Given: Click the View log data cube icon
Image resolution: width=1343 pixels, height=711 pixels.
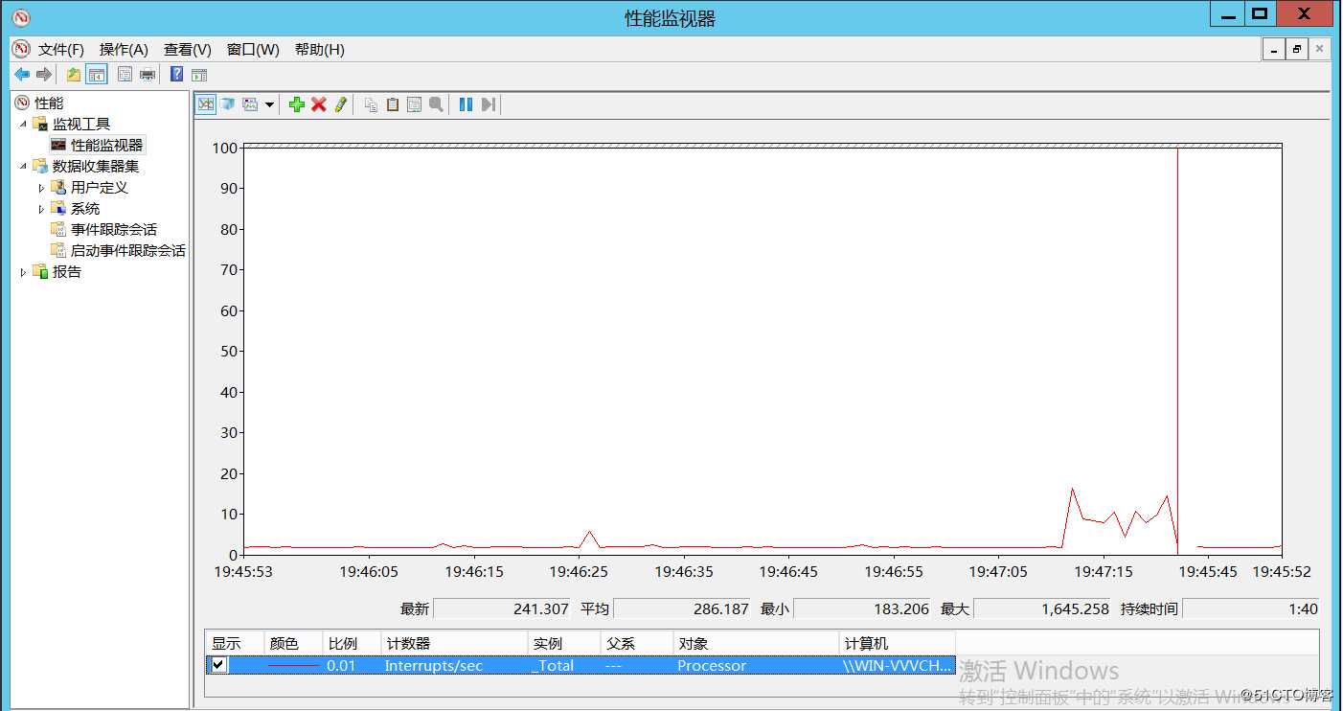Looking at the screenshot, I should [x=227, y=104].
